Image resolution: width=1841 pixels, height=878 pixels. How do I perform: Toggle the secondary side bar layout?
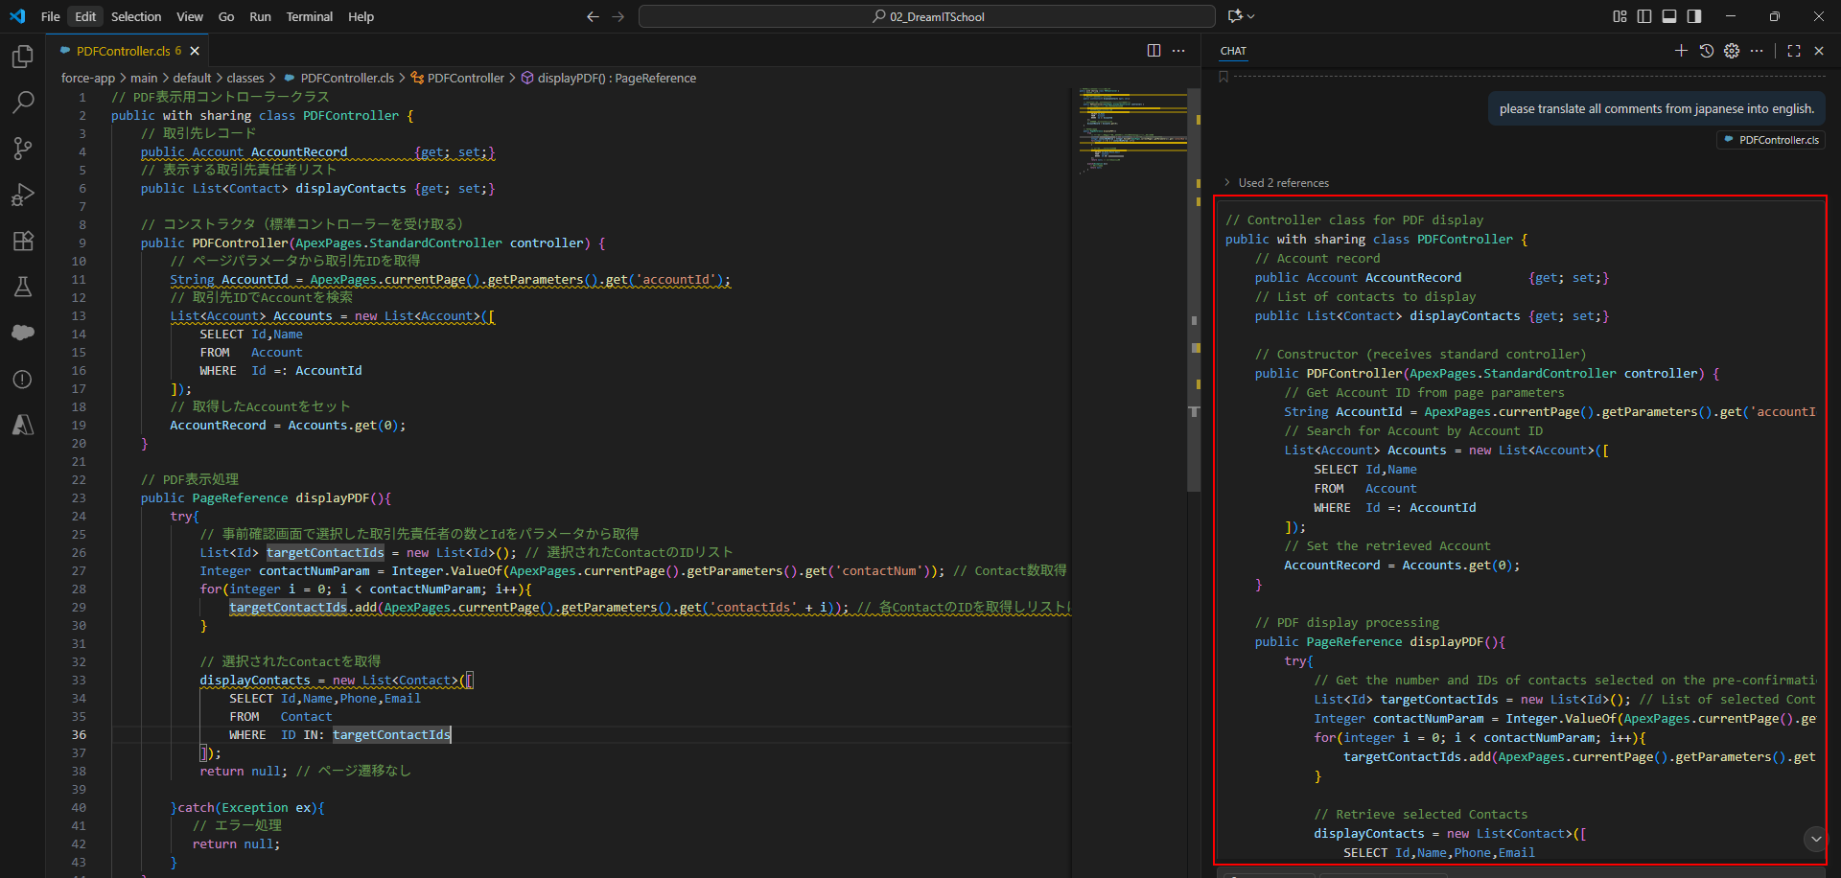click(1694, 16)
